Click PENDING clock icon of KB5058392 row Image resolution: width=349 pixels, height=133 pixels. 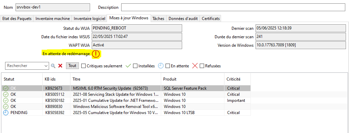pos(6,113)
